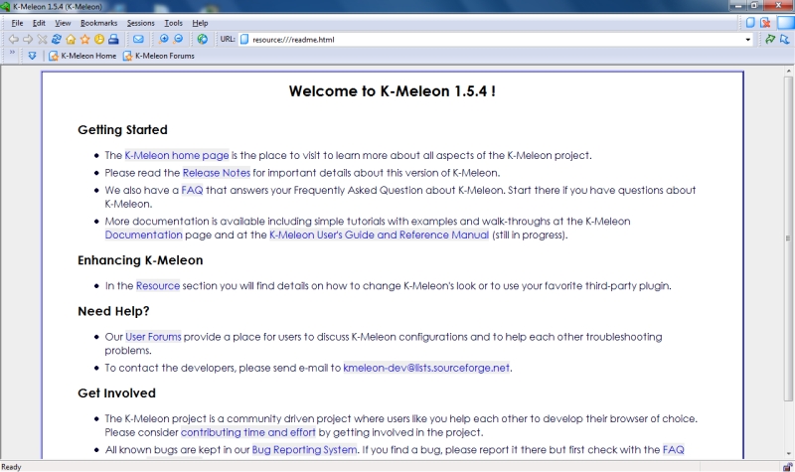Click the globe web search icon

[203, 39]
